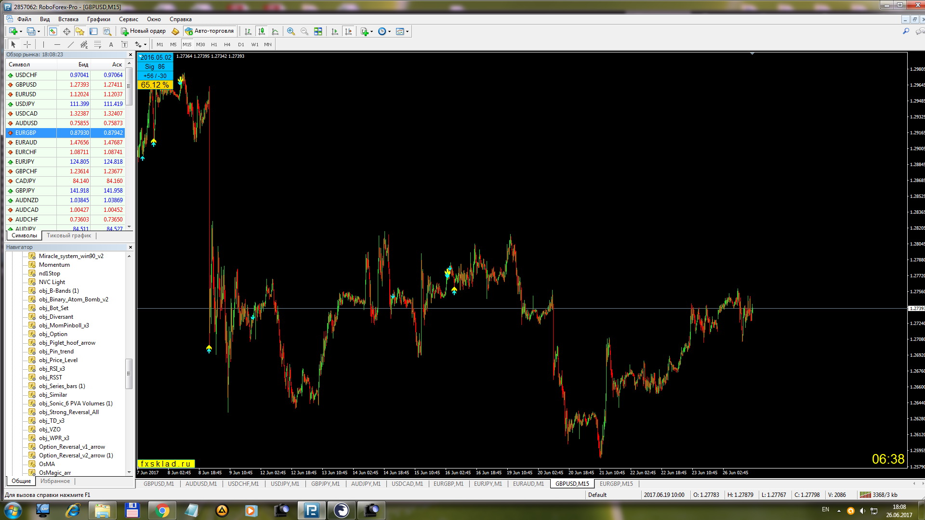Switch timeframe to M30

pos(200,44)
